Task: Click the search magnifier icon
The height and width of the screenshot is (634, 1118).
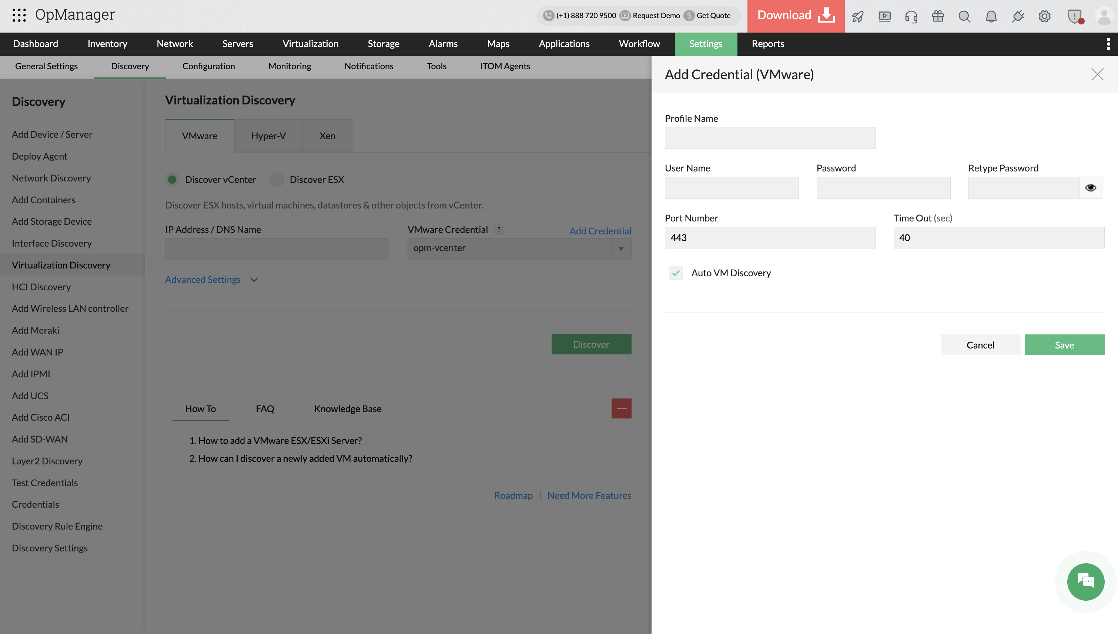Action: (x=964, y=17)
